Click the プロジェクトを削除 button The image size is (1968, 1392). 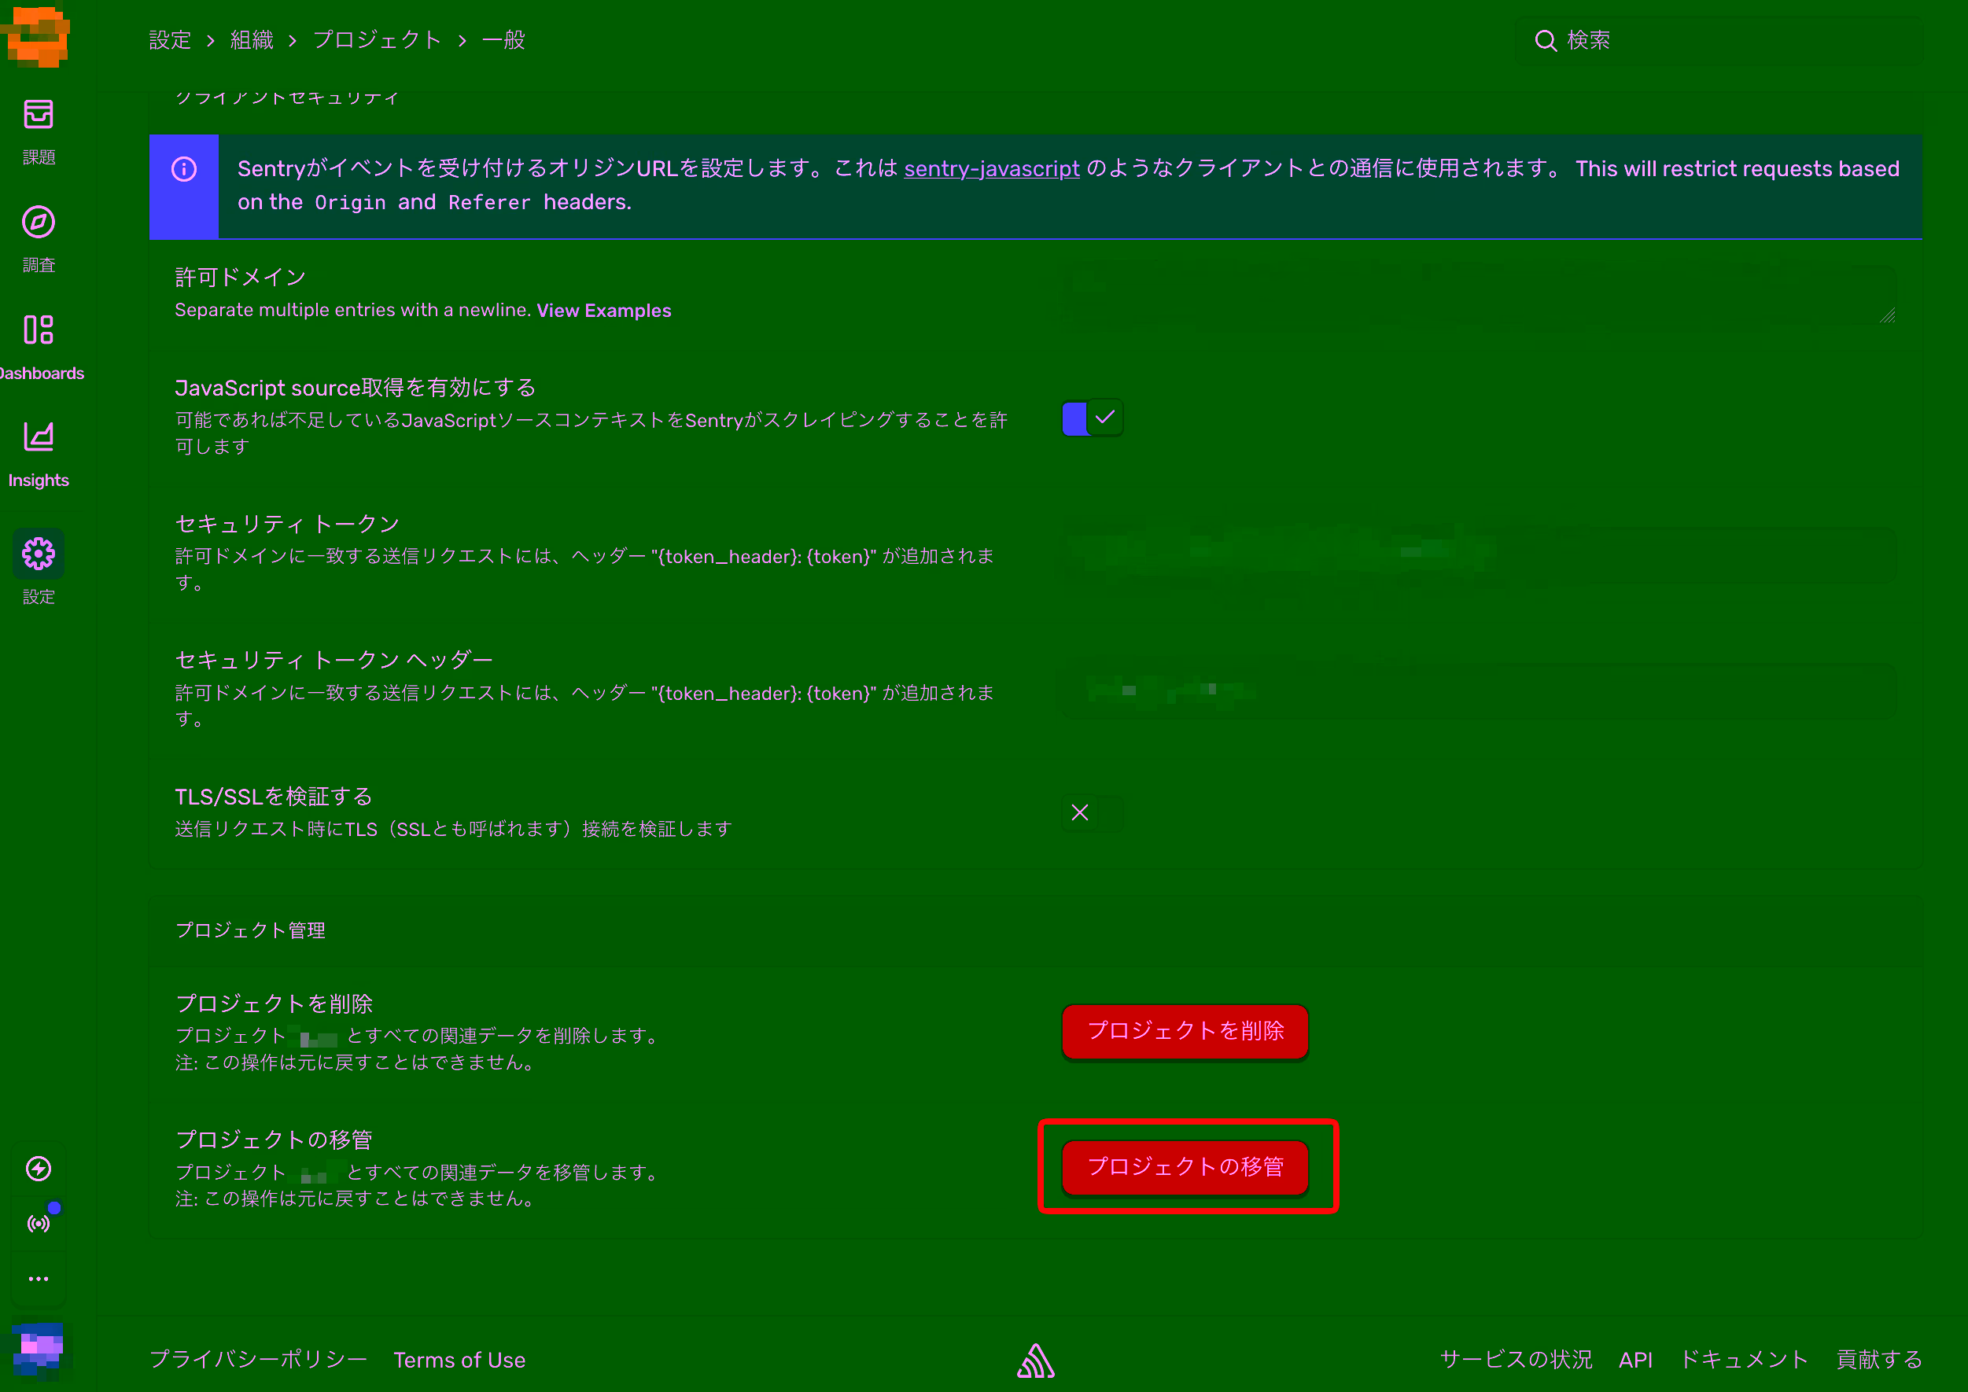pos(1184,1032)
